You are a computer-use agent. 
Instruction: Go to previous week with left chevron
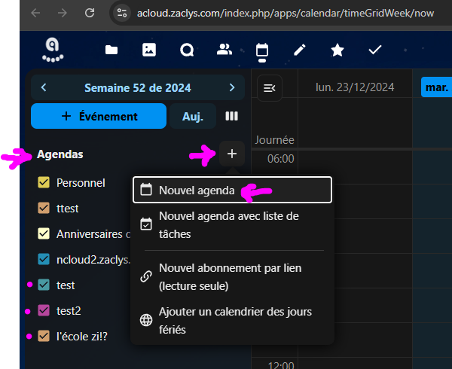click(x=44, y=87)
